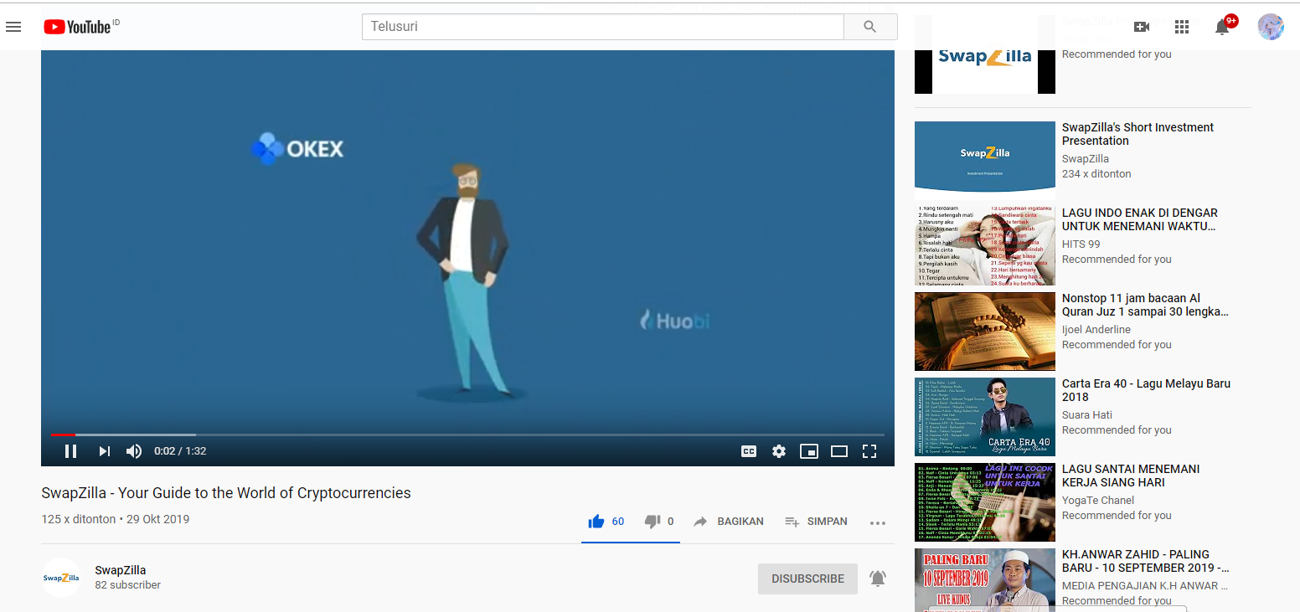Image resolution: width=1300 pixels, height=612 pixels.
Task: Open the SwapZilla channel name link
Action: 121,570
